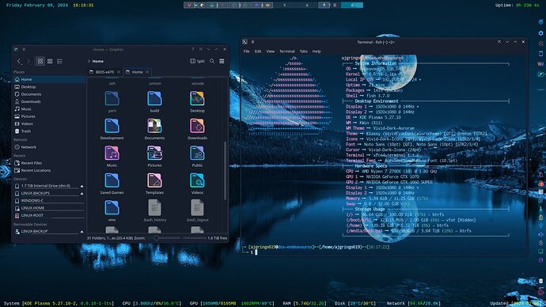The height and width of the screenshot is (307, 546).
Task: Click the clock showing 16:18:31
Action: [x=83, y=6]
